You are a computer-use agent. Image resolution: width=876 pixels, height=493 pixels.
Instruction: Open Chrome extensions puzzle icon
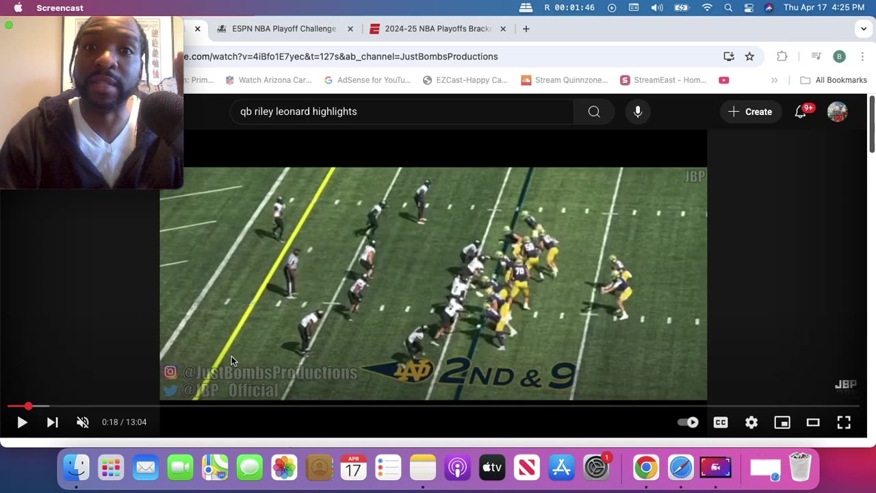tap(782, 57)
